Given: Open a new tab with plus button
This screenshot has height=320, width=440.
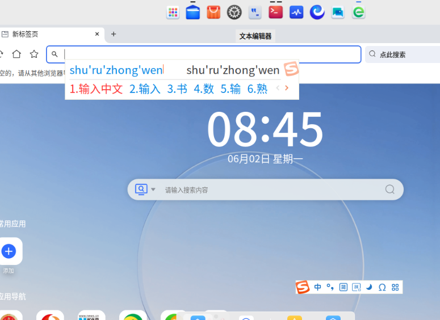Looking at the screenshot, I should coord(114,34).
